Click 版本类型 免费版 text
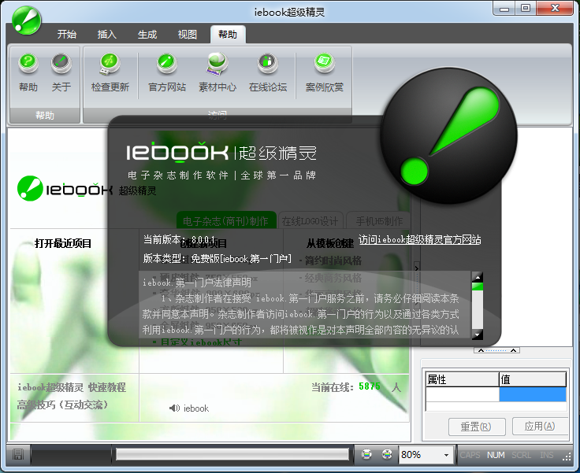The image size is (580, 473). coord(217,258)
